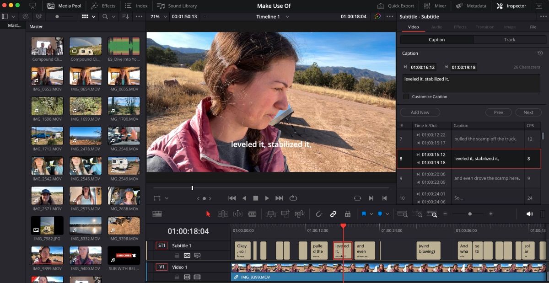Select the IMG_1712.MOV thumbnail
Viewport: 549px width, 283px height.
[x=47, y=136]
